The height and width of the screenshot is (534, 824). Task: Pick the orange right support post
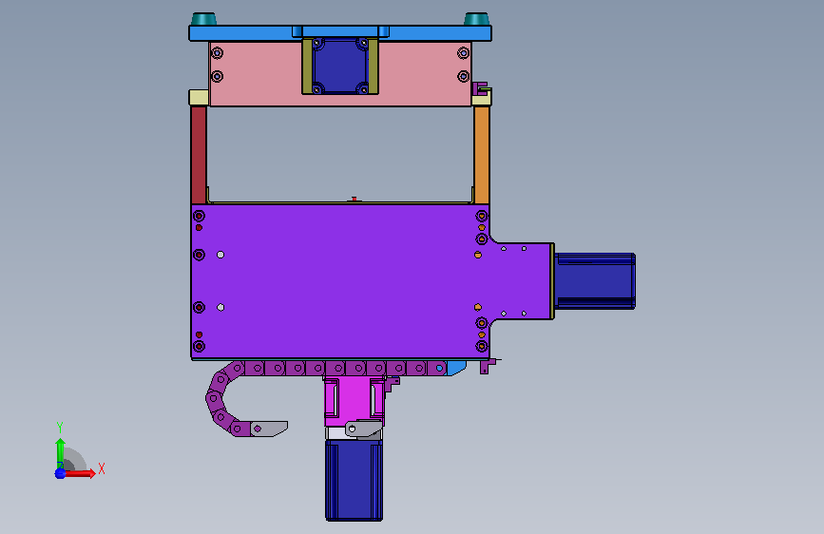(x=481, y=155)
